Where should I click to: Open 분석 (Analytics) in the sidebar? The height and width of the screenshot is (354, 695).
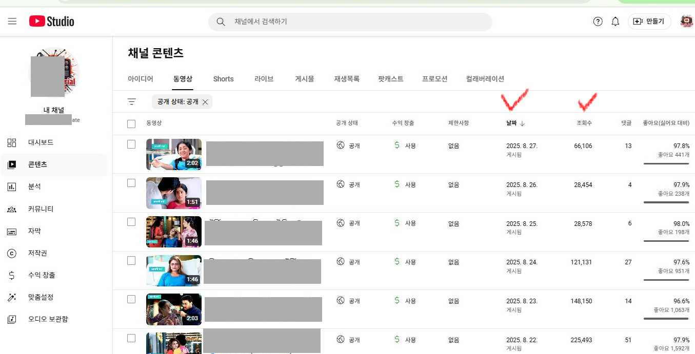[x=34, y=186]
